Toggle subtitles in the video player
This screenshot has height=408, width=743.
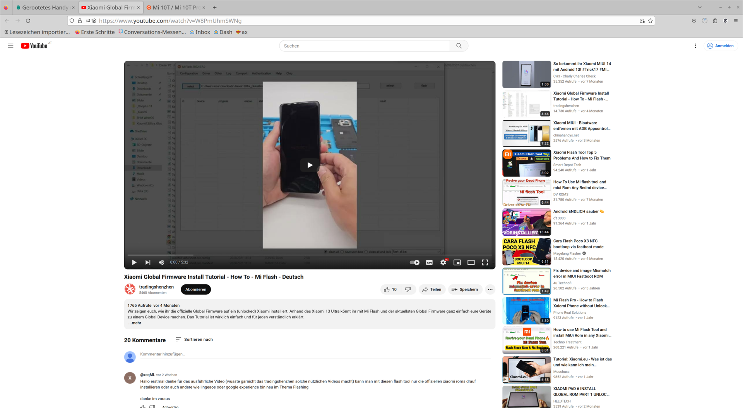pyautogui.click(x=429, y=262)
